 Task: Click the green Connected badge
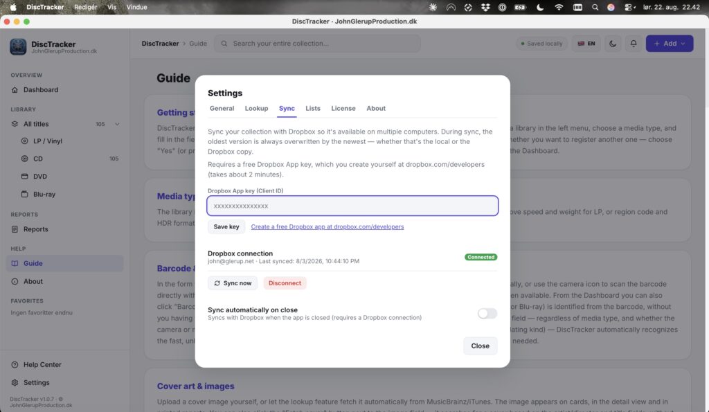(x=481, y=257)
